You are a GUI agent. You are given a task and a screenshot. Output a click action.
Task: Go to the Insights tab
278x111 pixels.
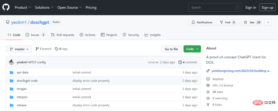click(x=153, y=35)
